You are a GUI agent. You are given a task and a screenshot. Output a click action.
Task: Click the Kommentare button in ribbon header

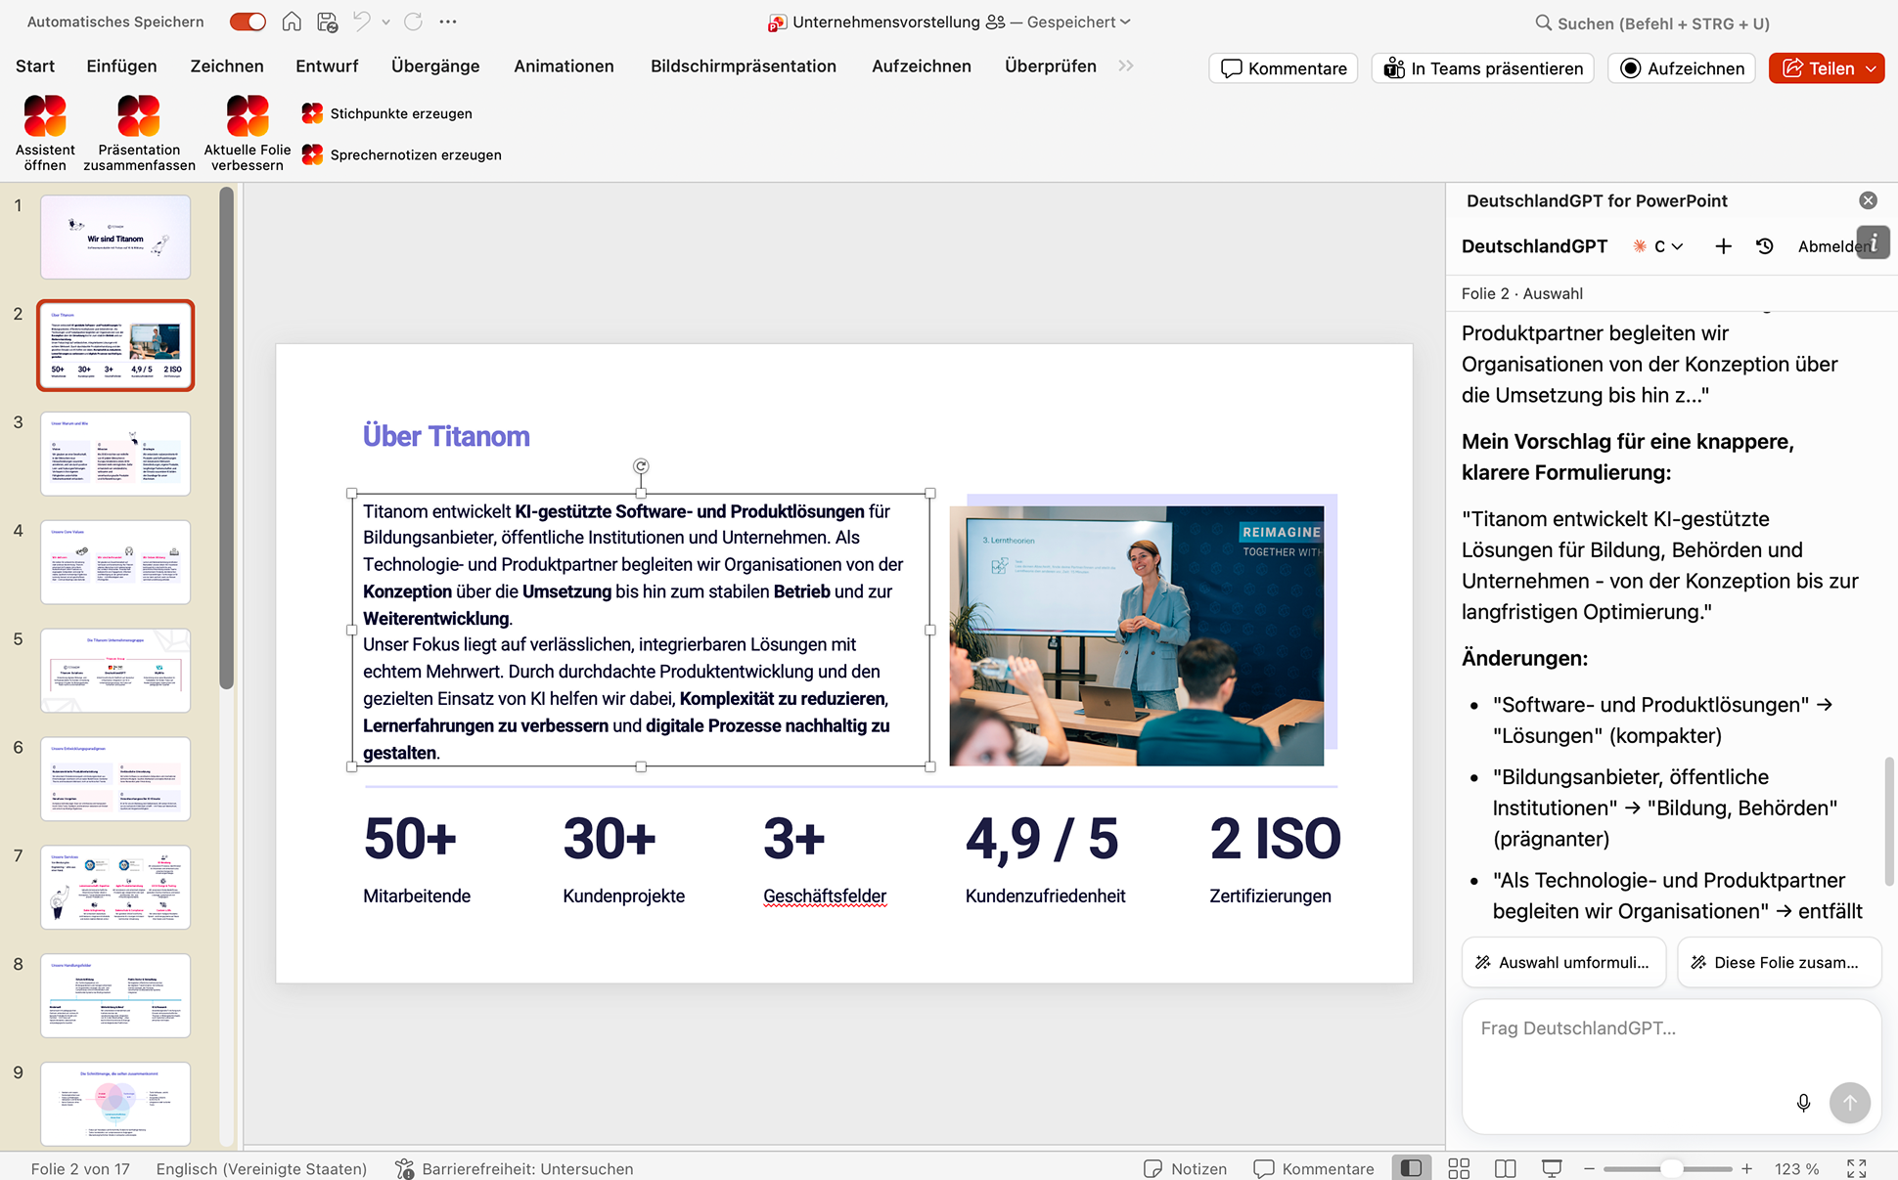click(1284, 68)
